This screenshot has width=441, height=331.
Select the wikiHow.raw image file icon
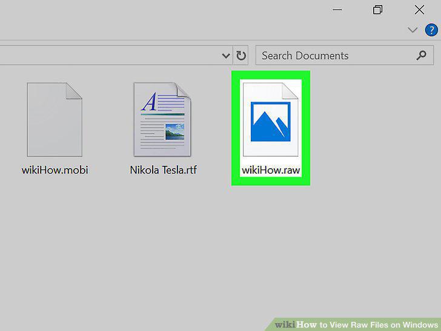[271, 119]
